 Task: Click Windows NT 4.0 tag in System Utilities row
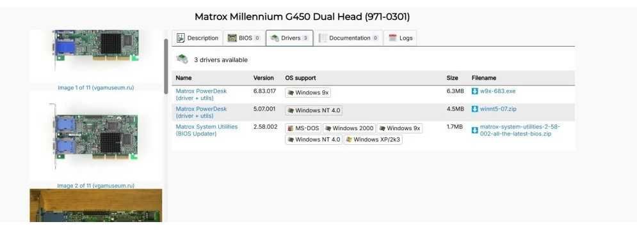click(314, 139)
